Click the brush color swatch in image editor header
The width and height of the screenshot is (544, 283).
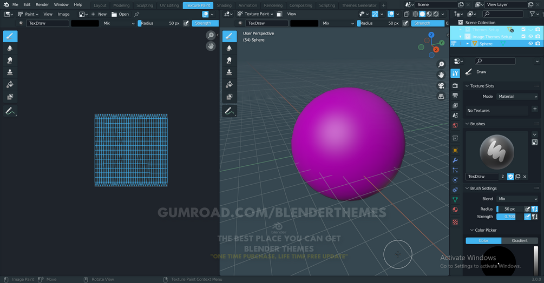85,23
